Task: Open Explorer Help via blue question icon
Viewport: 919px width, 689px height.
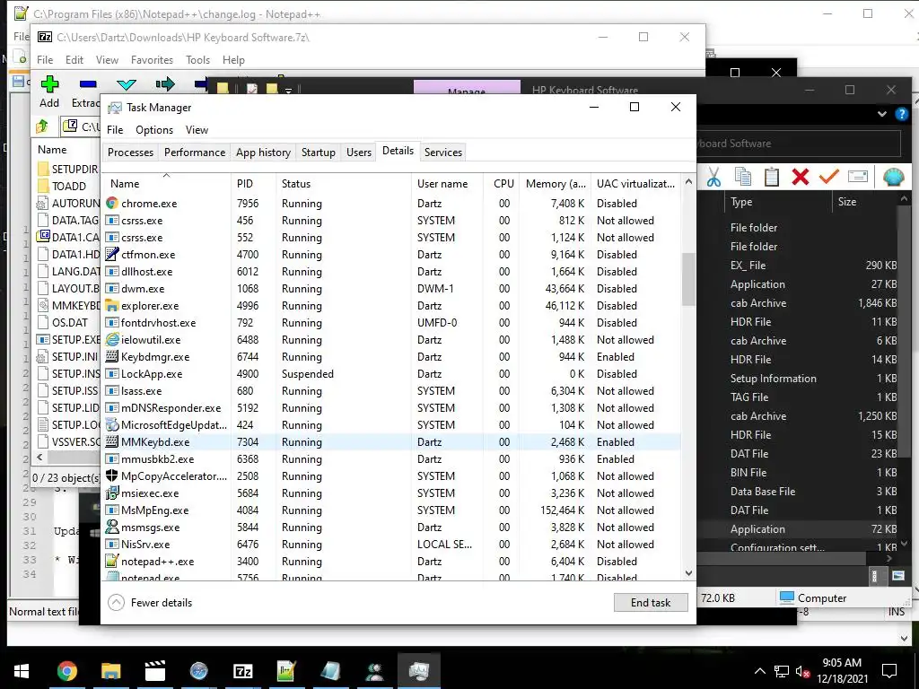Action: pos(902,114)
